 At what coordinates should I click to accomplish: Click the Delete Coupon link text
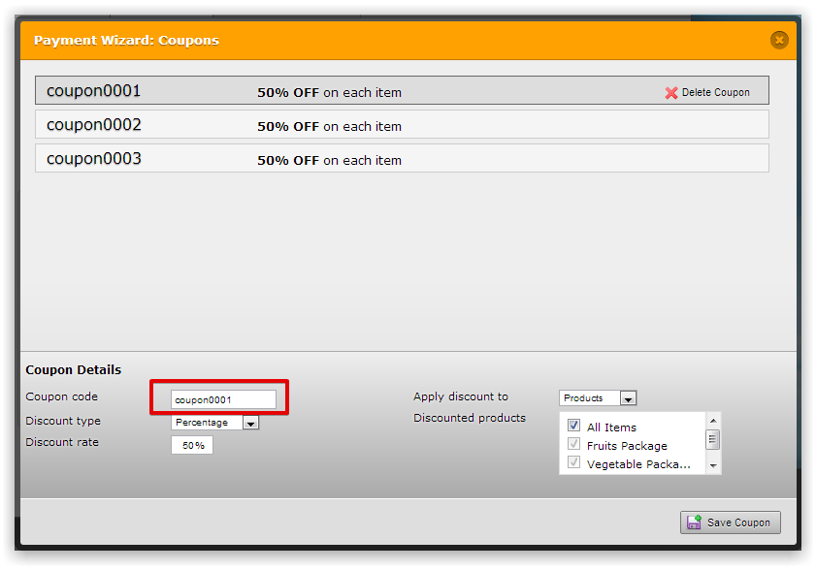(715, 93)
